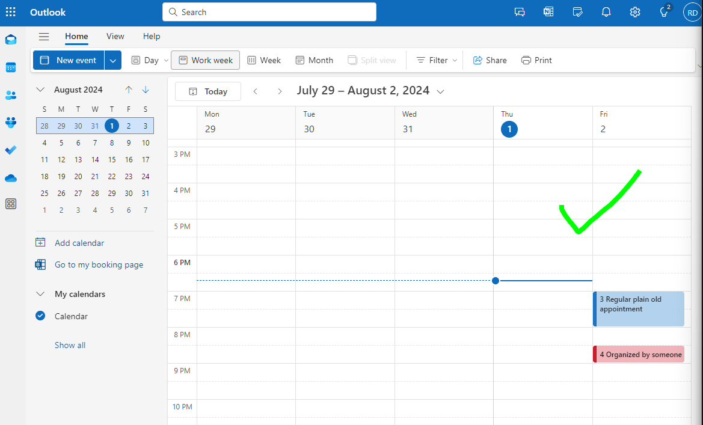Click the Print button
The image size is (703, 425).
(536, 60)
